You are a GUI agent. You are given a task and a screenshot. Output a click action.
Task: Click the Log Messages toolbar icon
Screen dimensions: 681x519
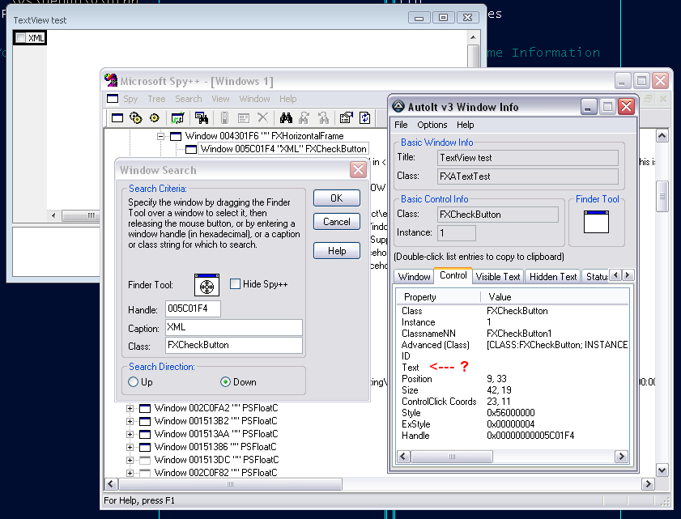tap(177, 117)
